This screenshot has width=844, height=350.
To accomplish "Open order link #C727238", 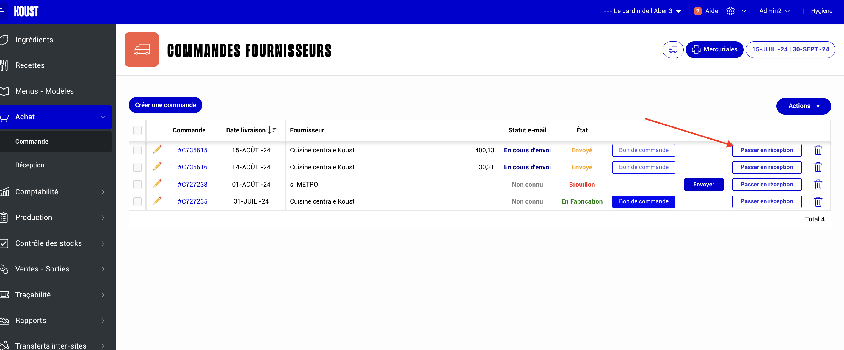I will click(193, 184).
